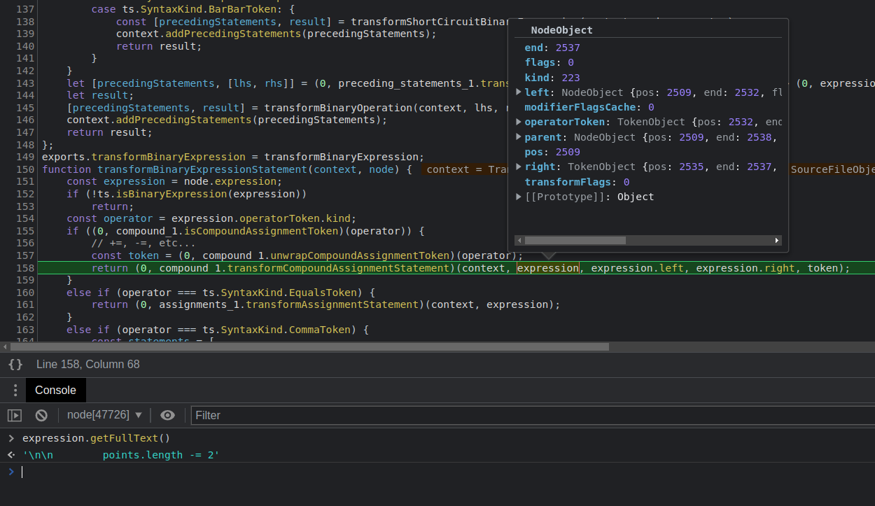
Task: Expand the operatorToken property
Action: 519,122
